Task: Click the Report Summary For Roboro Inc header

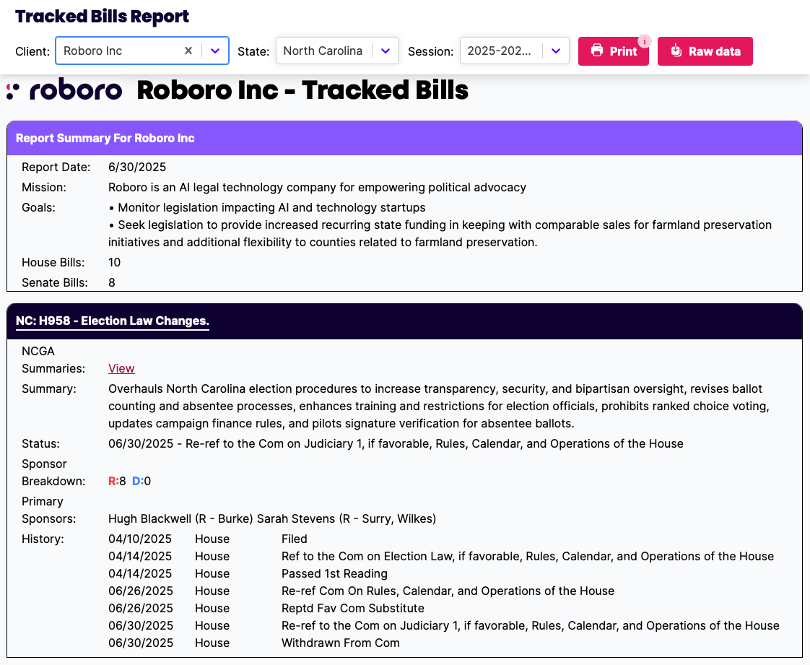Action: (404, 138)
